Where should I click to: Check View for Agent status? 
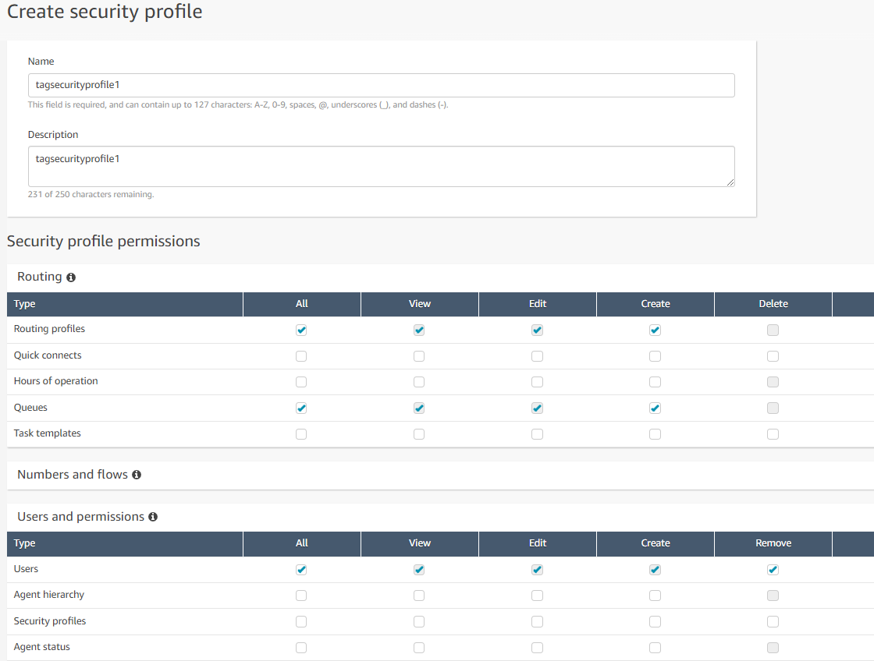tap(419, 648)
